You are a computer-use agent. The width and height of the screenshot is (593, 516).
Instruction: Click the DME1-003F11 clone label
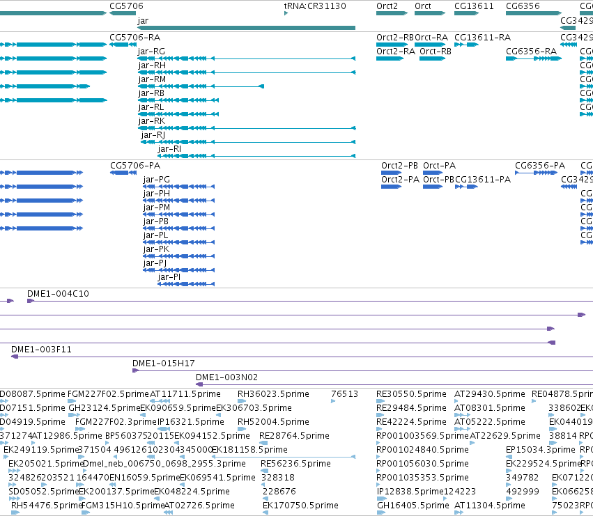point(41,350)
